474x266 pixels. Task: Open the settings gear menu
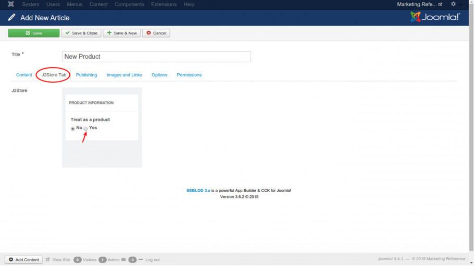click(453, 4)
